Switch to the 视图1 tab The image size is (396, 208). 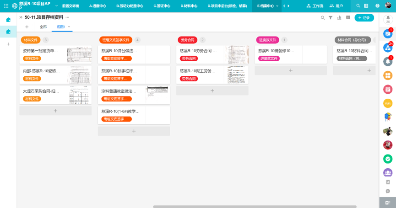(61, 27)
